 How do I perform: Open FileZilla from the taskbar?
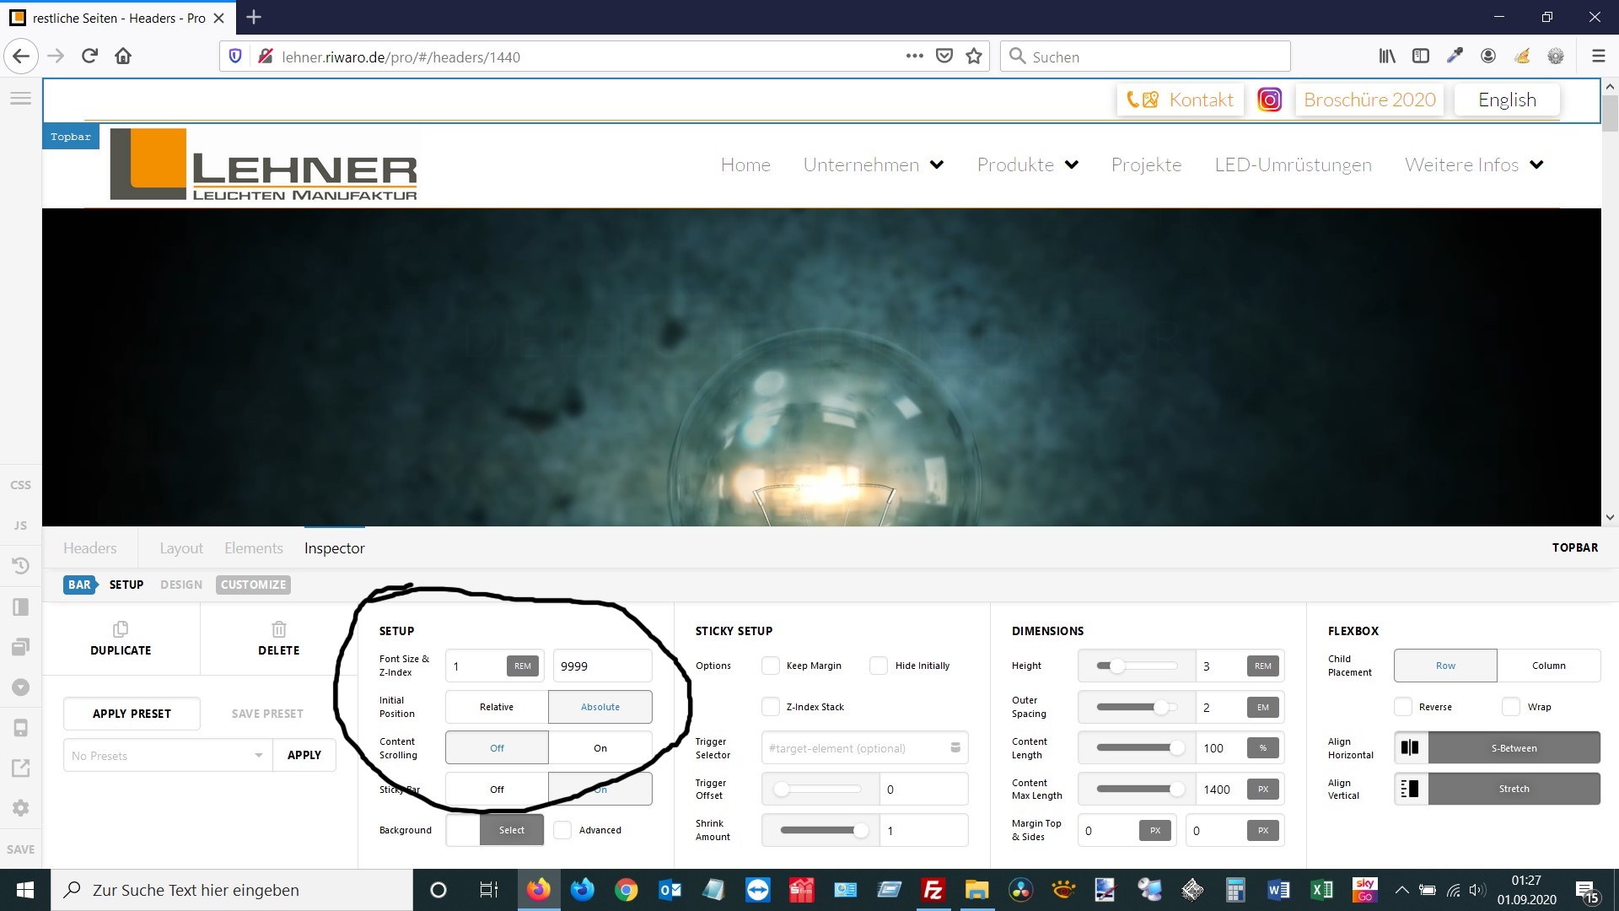pyautogui.click(x=933, y=890)
